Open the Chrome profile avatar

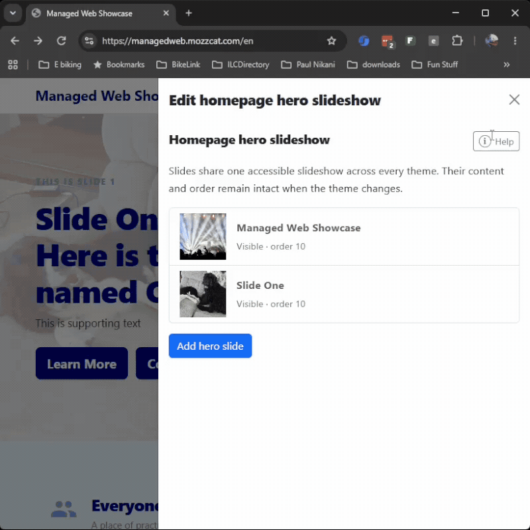tap(492, 41)
